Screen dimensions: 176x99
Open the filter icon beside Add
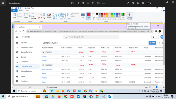(x=159, y=43)
